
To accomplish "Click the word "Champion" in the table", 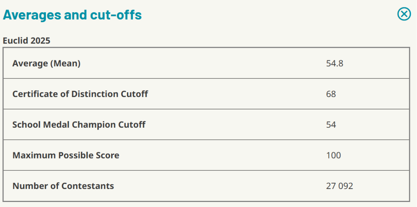I will (92, 125).
